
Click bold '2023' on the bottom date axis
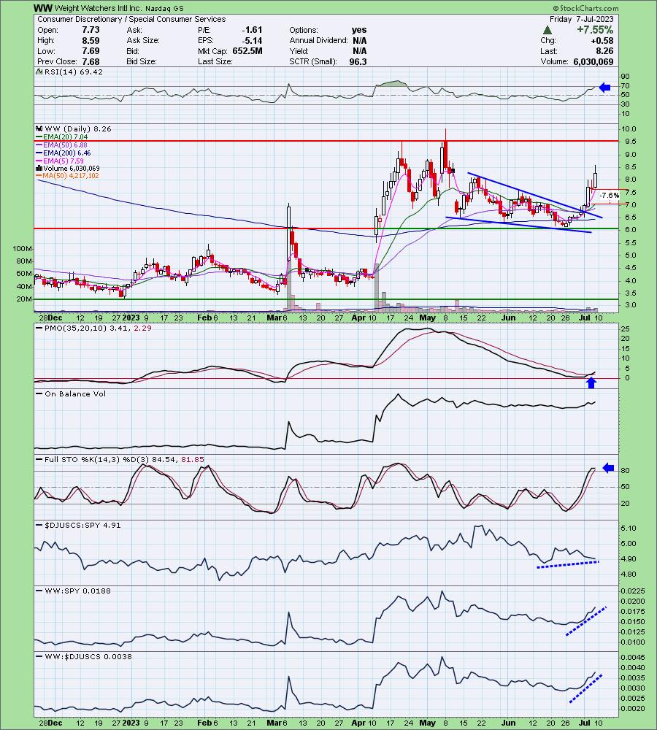(x=131, y=723)
